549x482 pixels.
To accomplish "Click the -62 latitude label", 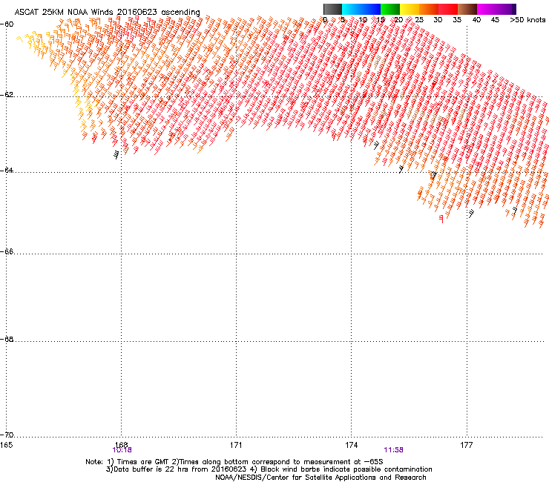I will (7, 95).
